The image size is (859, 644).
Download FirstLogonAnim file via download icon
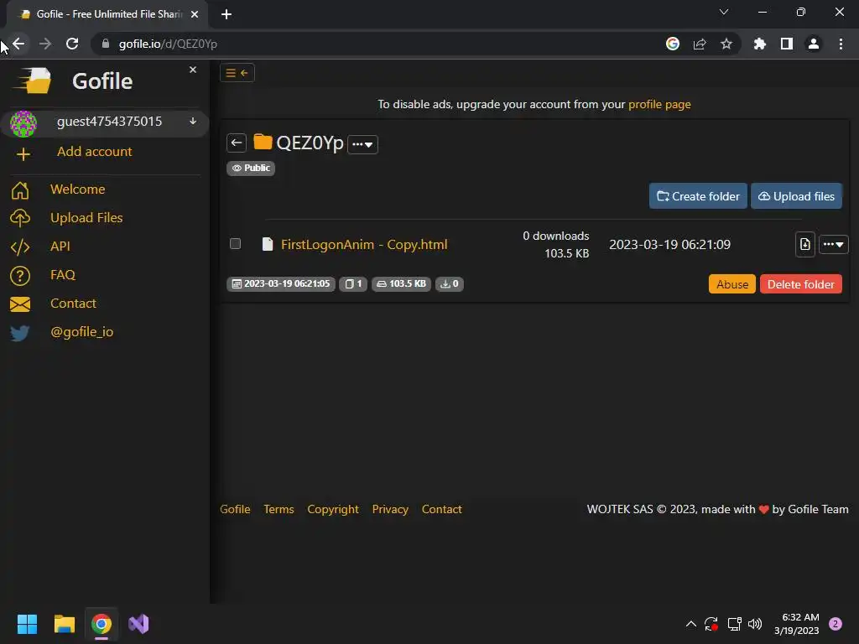[804, 244]
